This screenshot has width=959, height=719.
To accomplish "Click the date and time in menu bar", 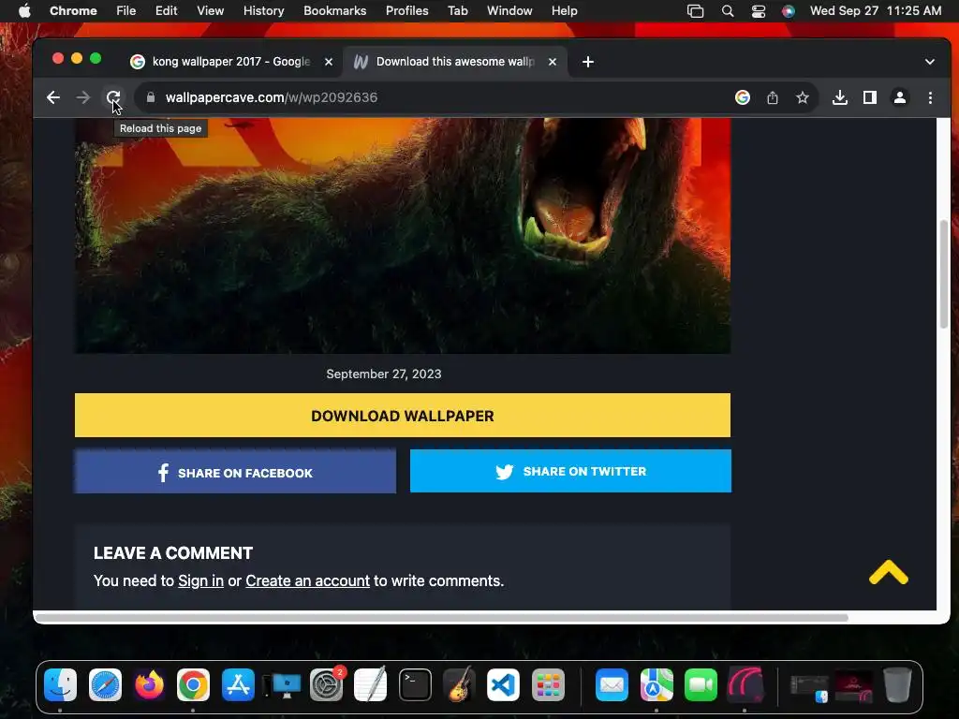I will coord(876,10).
